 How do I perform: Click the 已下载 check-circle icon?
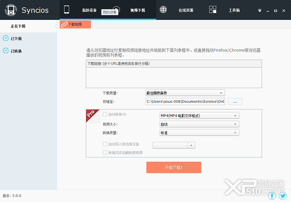(x=6, y=38)
